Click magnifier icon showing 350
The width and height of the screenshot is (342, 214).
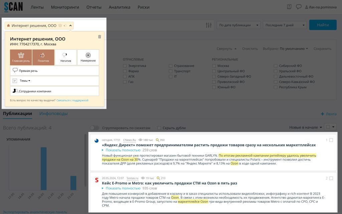pyautogui.click(x=157, y=140)
